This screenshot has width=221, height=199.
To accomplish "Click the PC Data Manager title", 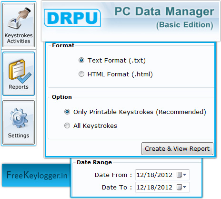I will 164,11.
